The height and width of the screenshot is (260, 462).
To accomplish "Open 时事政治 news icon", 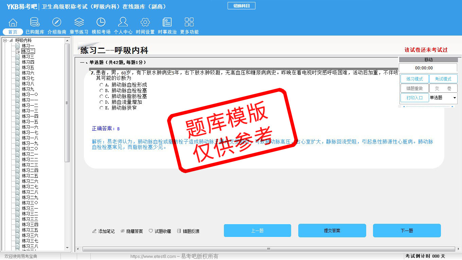I will pos(167,23).
